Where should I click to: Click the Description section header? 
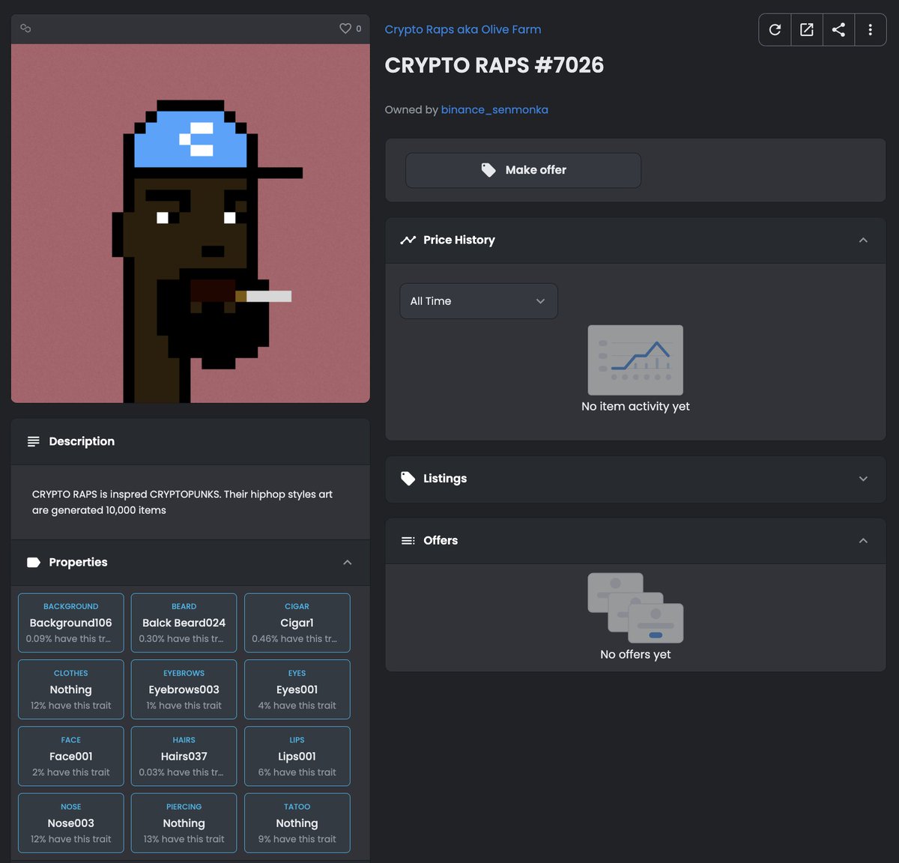pos(190,441)
